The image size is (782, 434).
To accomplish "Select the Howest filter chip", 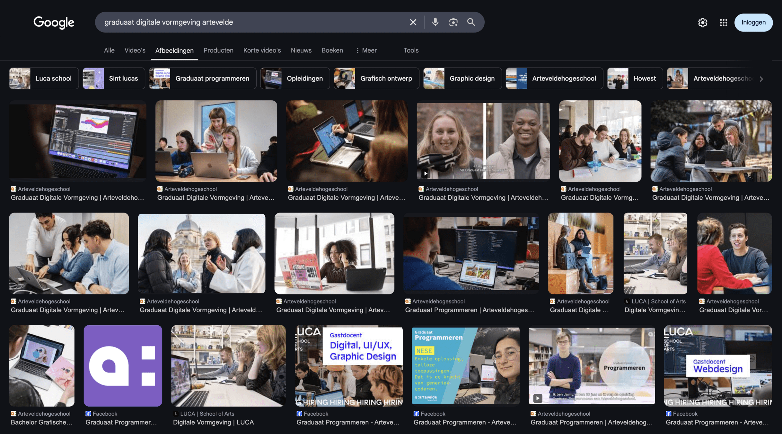I will [634, 78].
